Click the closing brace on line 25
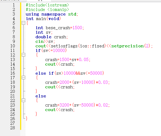The width and height of the screenshot is (161, 136). 36,114
